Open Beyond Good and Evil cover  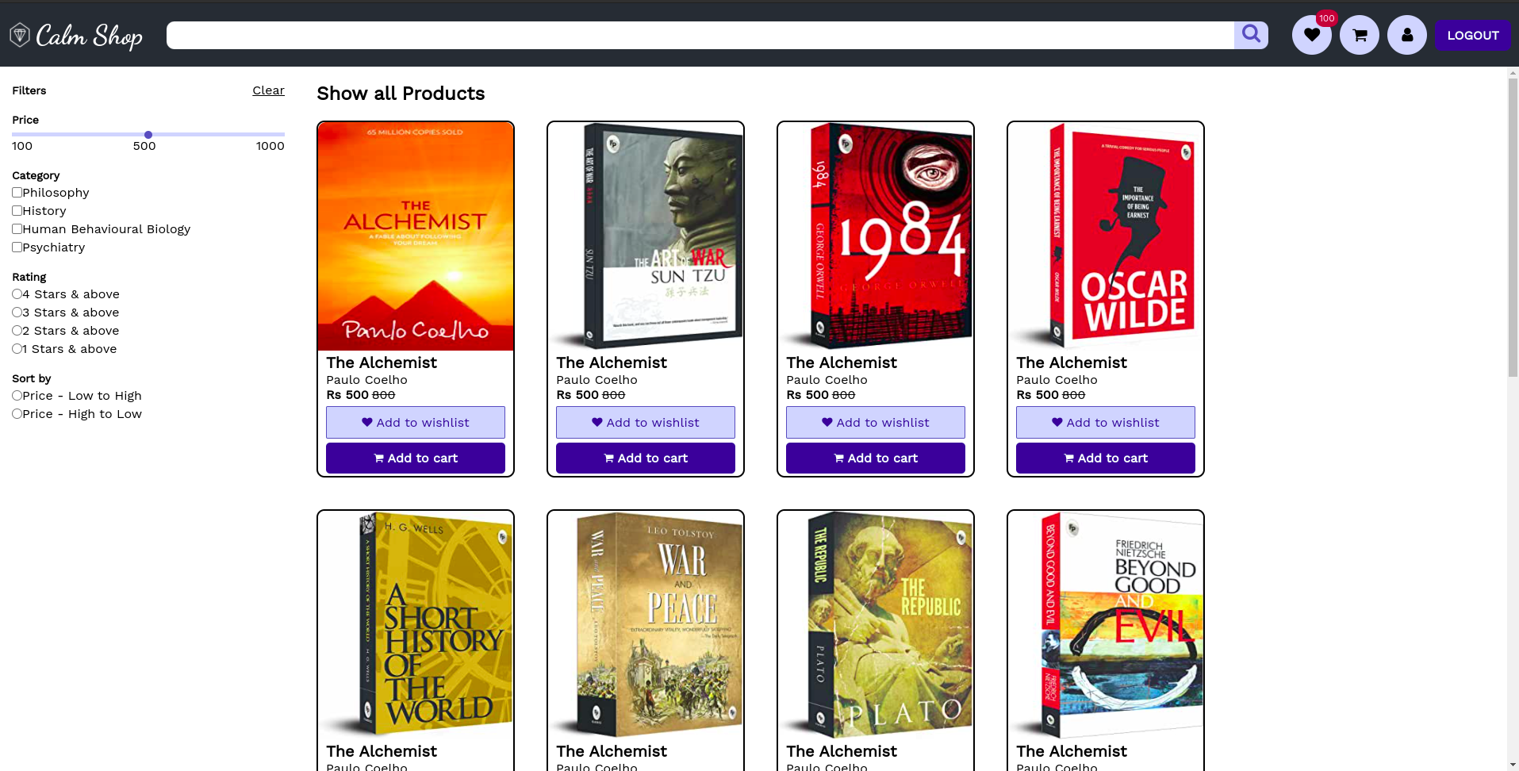(1106, 625)
